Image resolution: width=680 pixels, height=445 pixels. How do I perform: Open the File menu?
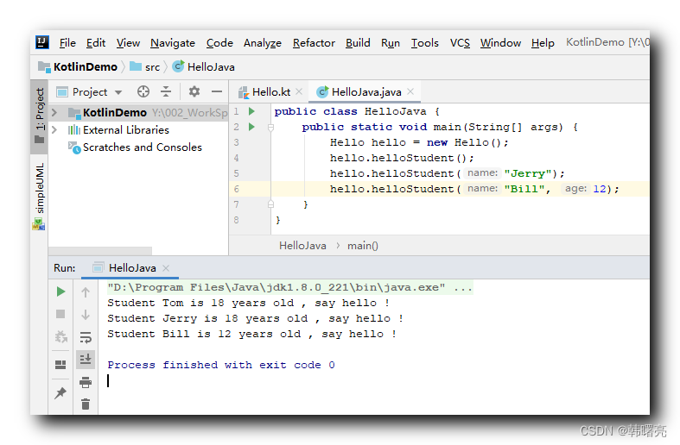(x=67, y=43)
